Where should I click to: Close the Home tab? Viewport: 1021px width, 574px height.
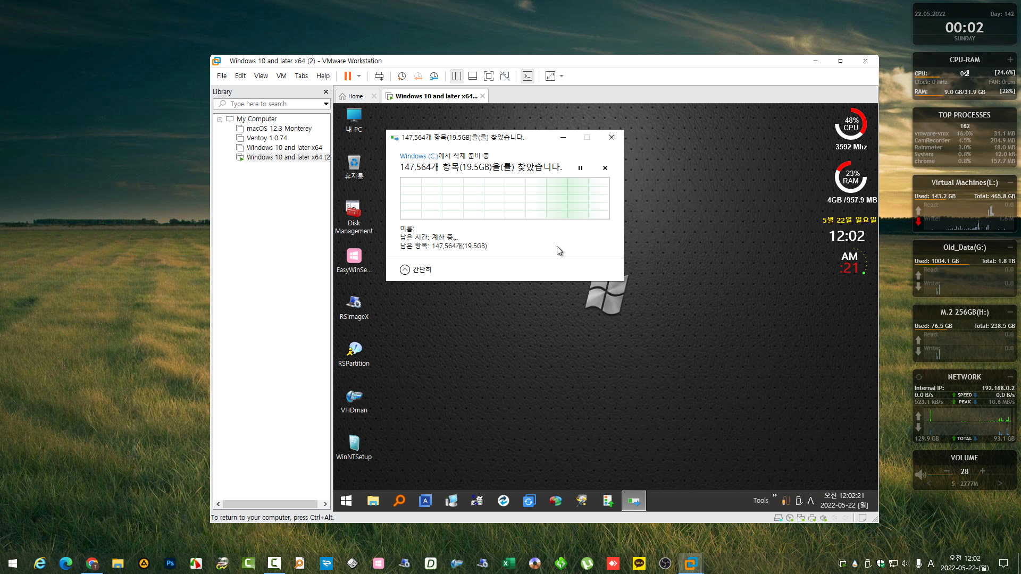pos(374,96)
